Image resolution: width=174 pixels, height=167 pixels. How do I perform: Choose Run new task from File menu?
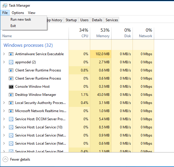coord(24,19)
